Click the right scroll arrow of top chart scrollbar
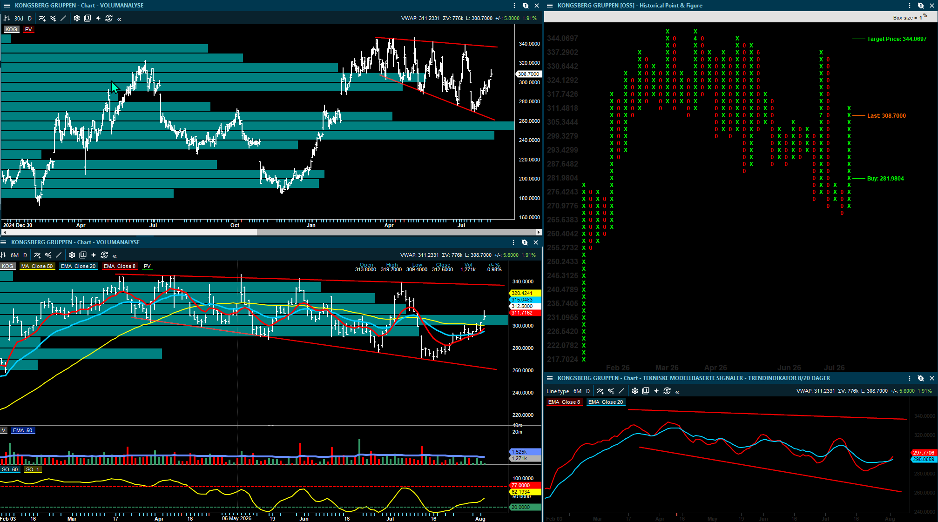 (x=539, y=232)
